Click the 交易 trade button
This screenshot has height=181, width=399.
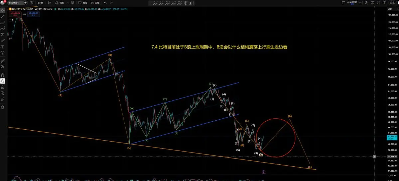pos(392,3)
